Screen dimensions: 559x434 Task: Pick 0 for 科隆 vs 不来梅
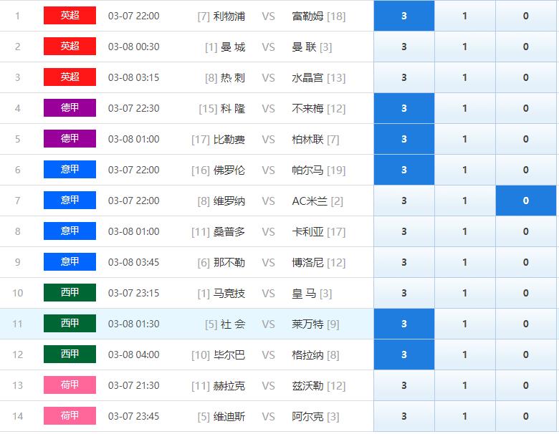(526, 108)
